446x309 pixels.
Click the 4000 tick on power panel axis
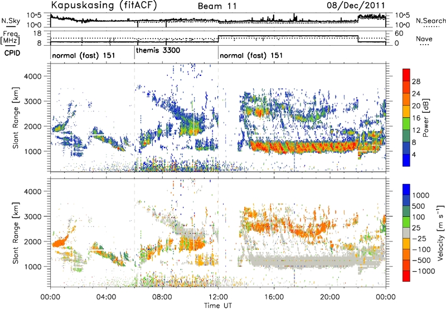coord(32,76)
